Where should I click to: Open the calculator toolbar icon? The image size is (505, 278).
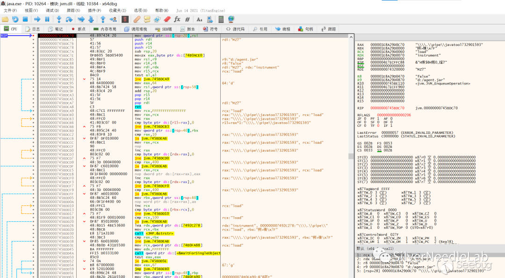pyautogui.click(x=222, y=19)
